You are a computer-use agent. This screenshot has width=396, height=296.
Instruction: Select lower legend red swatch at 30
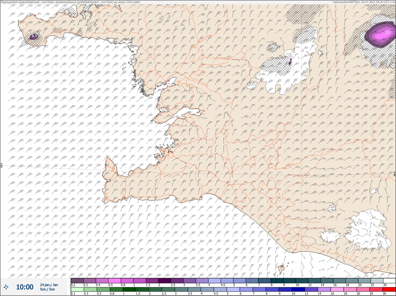[x=390, y=290]
